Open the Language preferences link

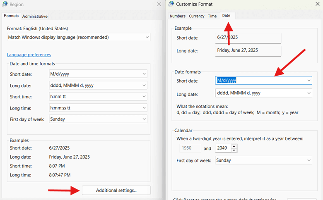(x=29, y=55)
